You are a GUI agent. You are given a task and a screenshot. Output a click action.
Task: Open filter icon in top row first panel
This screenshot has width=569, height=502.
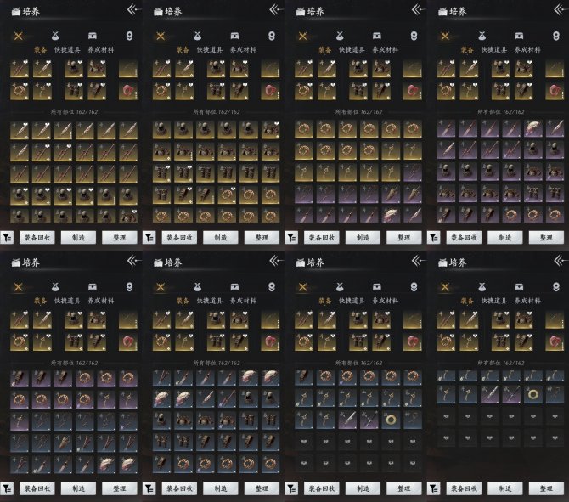7,238
